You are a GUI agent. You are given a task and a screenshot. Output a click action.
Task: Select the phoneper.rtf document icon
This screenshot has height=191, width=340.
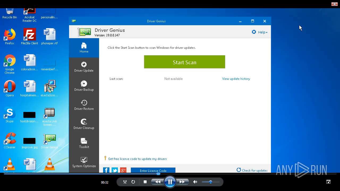49,37
